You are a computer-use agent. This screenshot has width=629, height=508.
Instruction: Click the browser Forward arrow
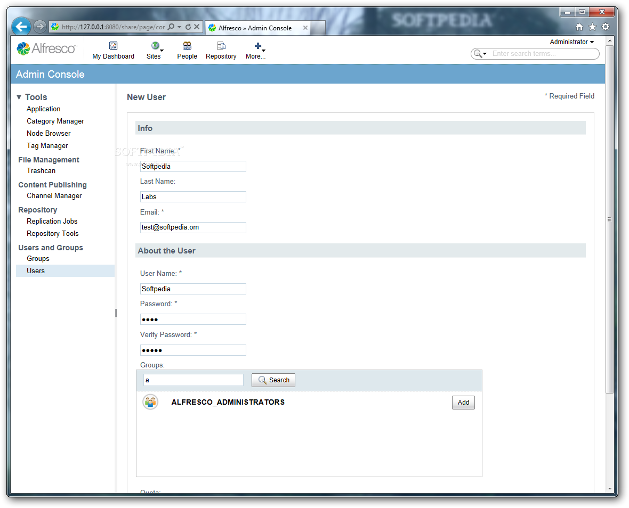(x=39, y=27)
